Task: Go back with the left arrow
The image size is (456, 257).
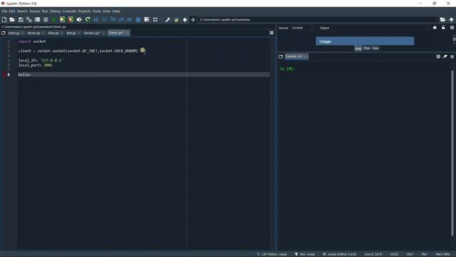Action: tap(185, 19)
